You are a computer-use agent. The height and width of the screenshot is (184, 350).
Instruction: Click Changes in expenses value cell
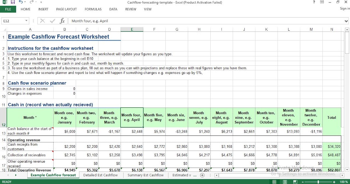coord(65,95)
